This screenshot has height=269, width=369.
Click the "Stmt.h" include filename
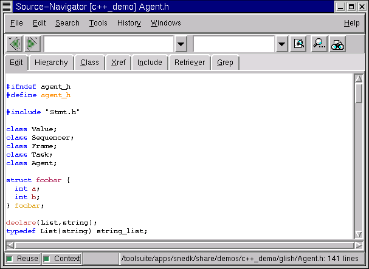point(63,112)
